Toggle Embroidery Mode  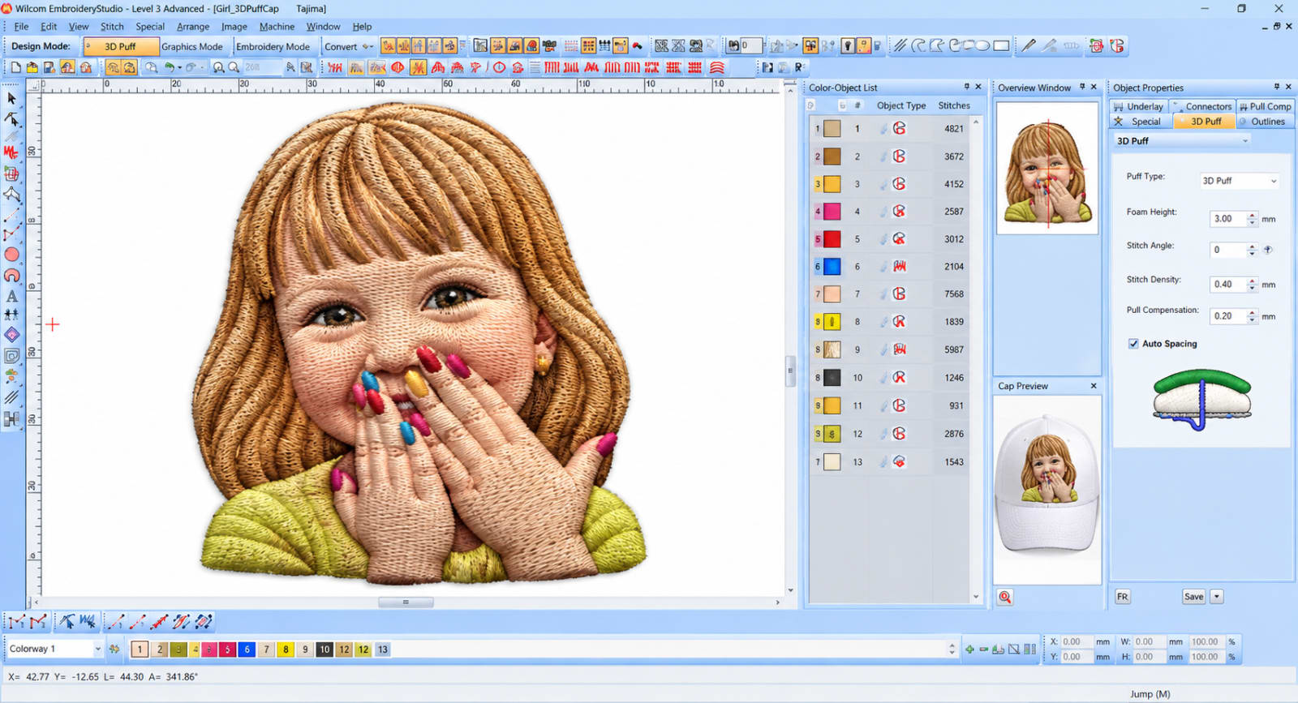[273, 46]
